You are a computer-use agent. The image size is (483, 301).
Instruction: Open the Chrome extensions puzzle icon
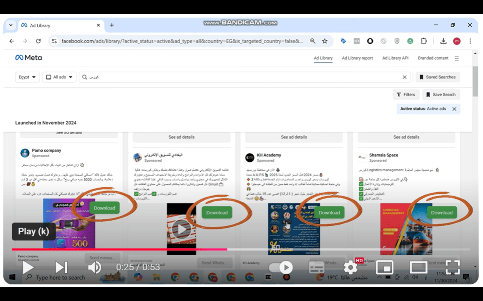click(x=424, y=41)
